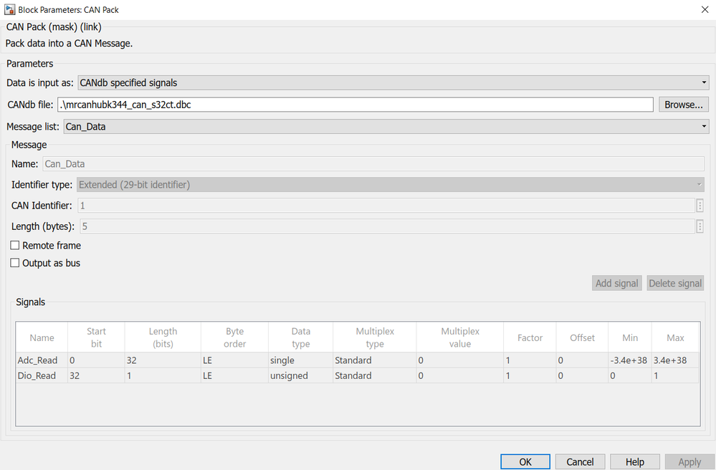Open the Identifier type dropdown
This screenshot has width=716, height=470.
[391, 185]
